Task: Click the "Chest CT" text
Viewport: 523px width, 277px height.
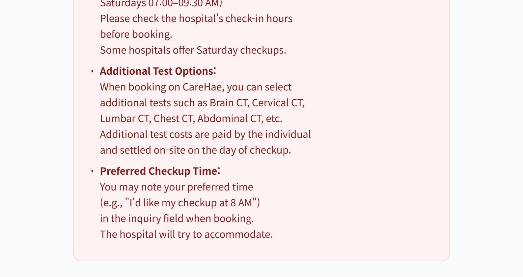Action: (x=173, y=118)
